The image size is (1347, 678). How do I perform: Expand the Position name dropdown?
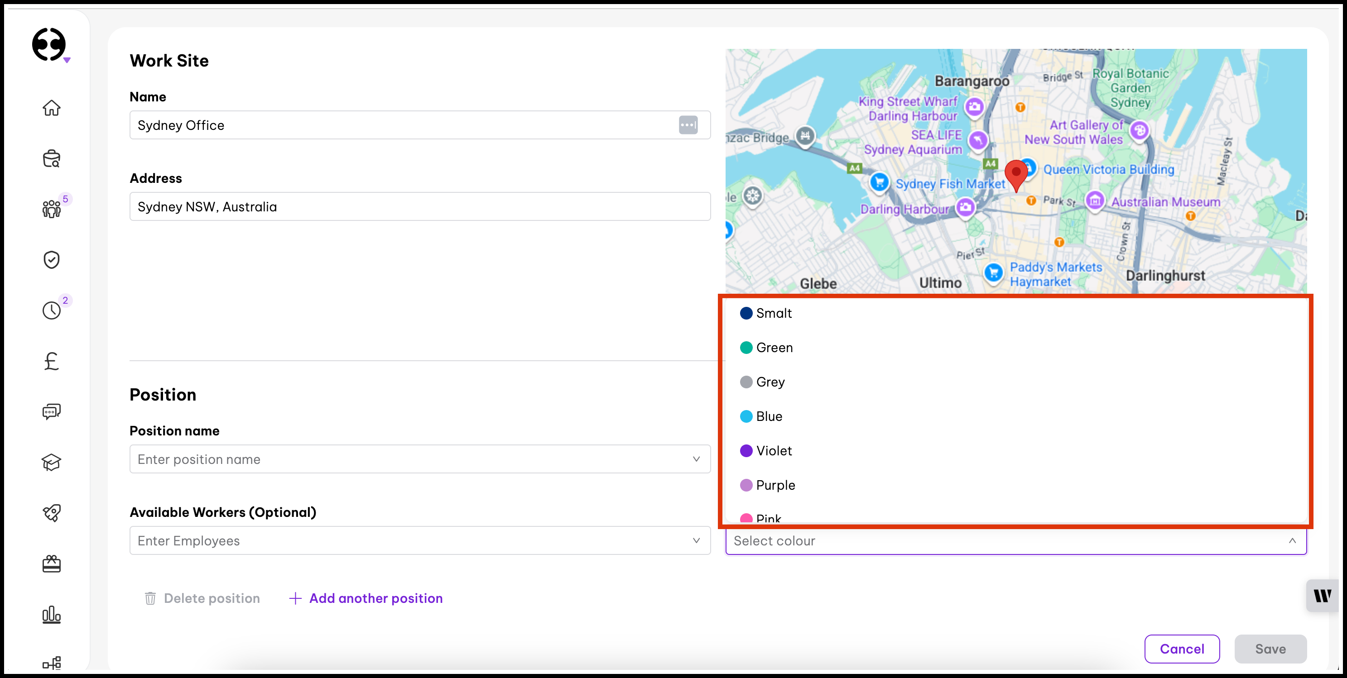pos(419,459)
